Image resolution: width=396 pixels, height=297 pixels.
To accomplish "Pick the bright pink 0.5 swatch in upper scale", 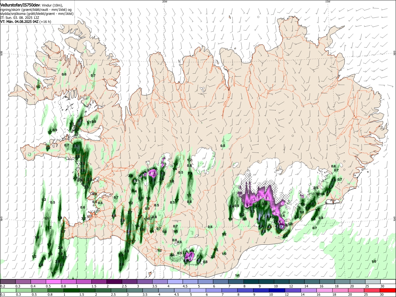I will click(x=53, y=282).
